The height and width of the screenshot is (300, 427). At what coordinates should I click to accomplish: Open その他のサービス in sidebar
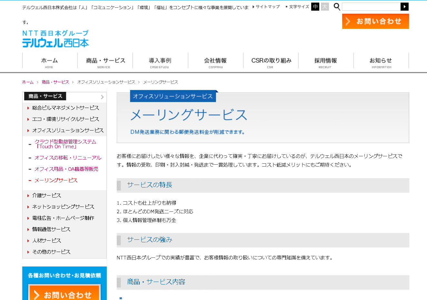(x=51, y=252)
